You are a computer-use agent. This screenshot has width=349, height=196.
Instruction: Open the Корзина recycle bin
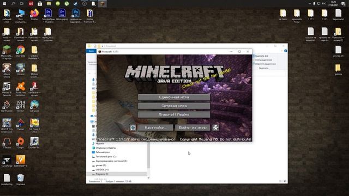(x=21, y=180)
